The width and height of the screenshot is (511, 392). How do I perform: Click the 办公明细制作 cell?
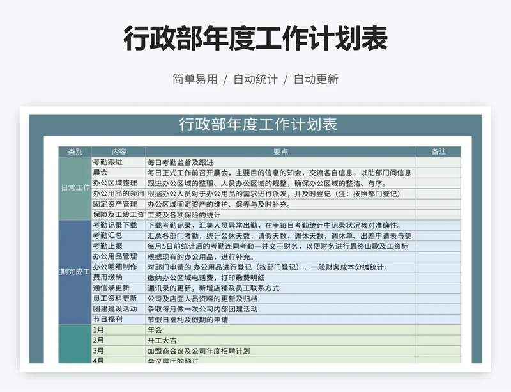coord(119,267)
